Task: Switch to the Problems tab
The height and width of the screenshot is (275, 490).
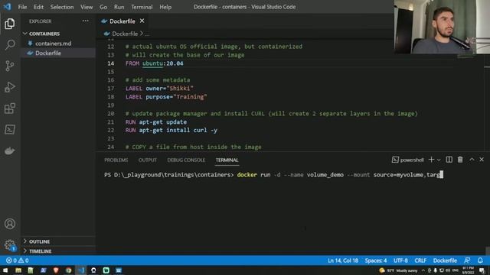Action: click(x=116, y=160)
